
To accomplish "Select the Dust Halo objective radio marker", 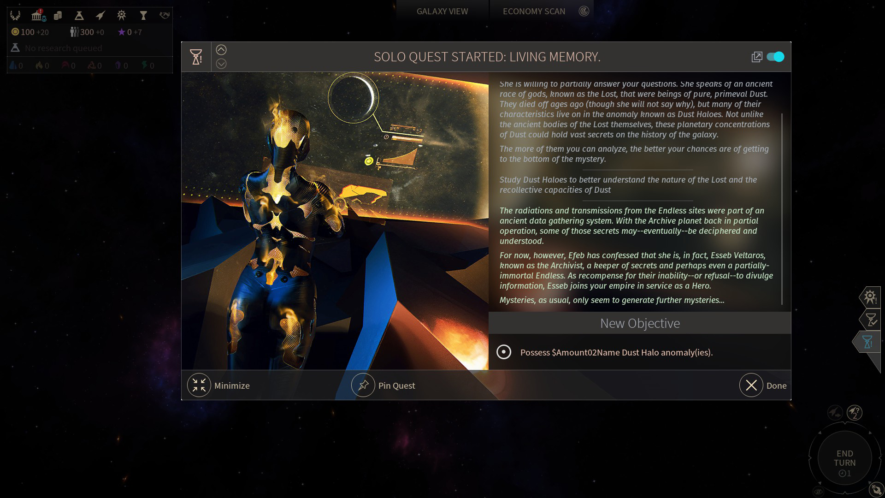I will tap(504, 352).
